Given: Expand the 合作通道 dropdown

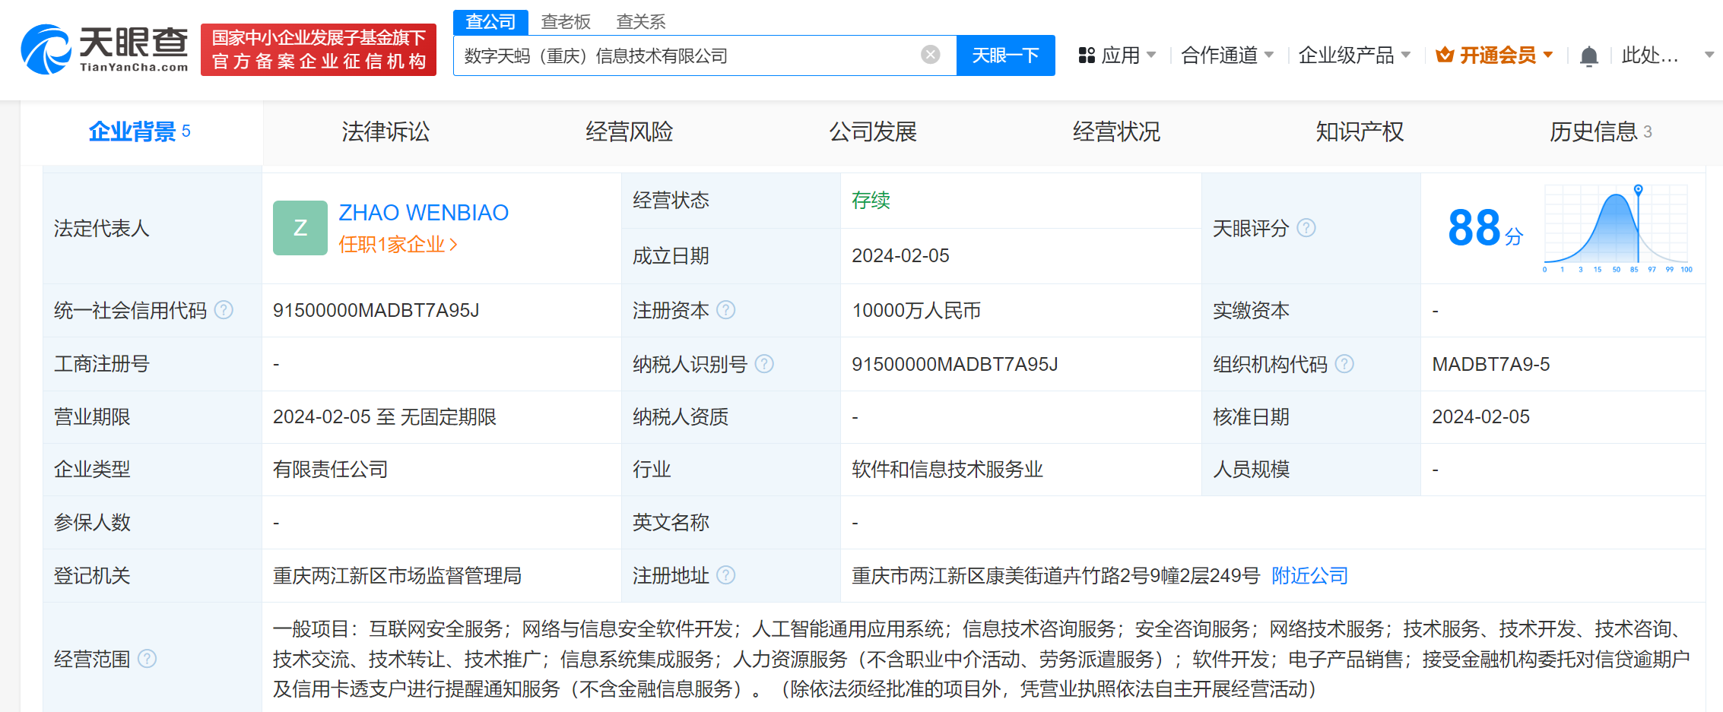Looking at the screenshot, I should [x=1226, y=55].
